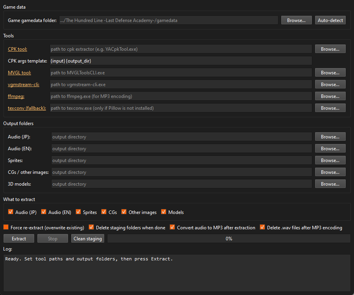Viewport: 354px width, 295px height.
Task: Browse for the CPK tool path
Action: [330, 49]
